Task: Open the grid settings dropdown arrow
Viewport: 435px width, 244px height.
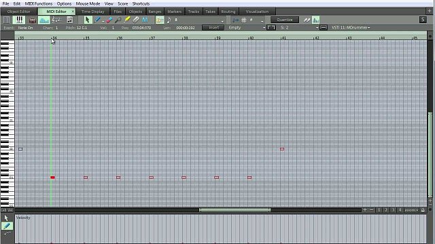Action: click(262, 21)
